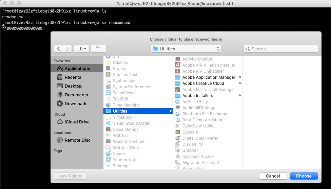Image resolution: width=331 pixels, height=189 pixels.
Task: Open iCloud Drive in the sidebar
Action: click(x=77, y=122)
